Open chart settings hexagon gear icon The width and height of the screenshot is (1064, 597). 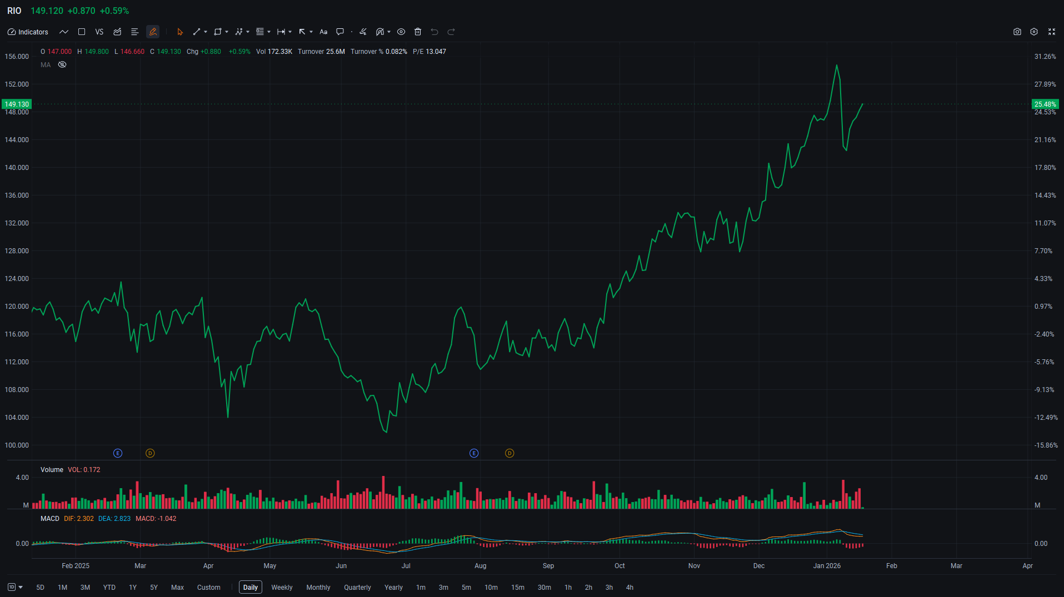(x=1034, y=32)
